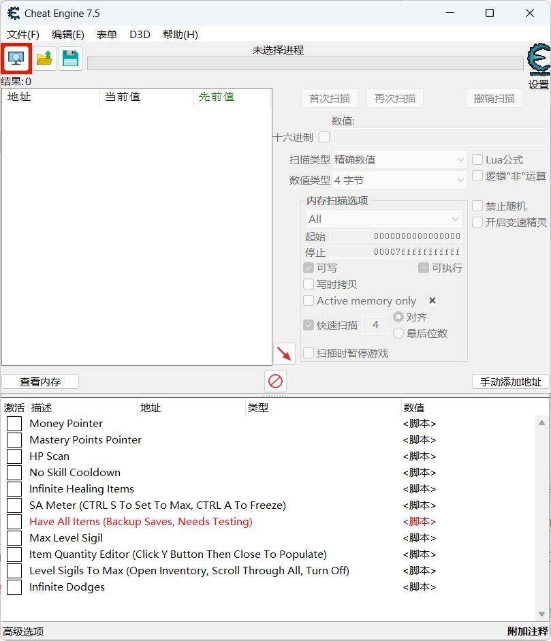
Task: Toggle the Active memory only checkbox
Action: [x=309, y=301]
